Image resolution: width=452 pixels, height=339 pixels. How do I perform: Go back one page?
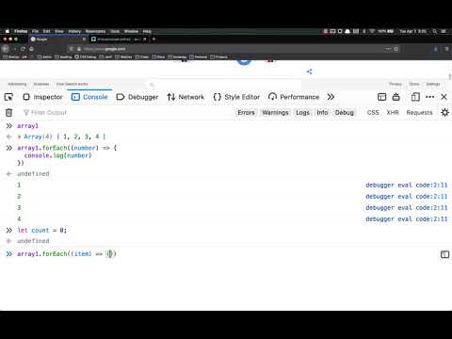[6, 49]
